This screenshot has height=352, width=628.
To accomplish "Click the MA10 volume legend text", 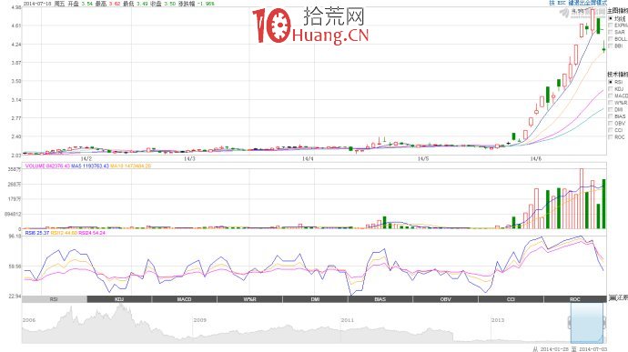I will [x=131, y=166].
